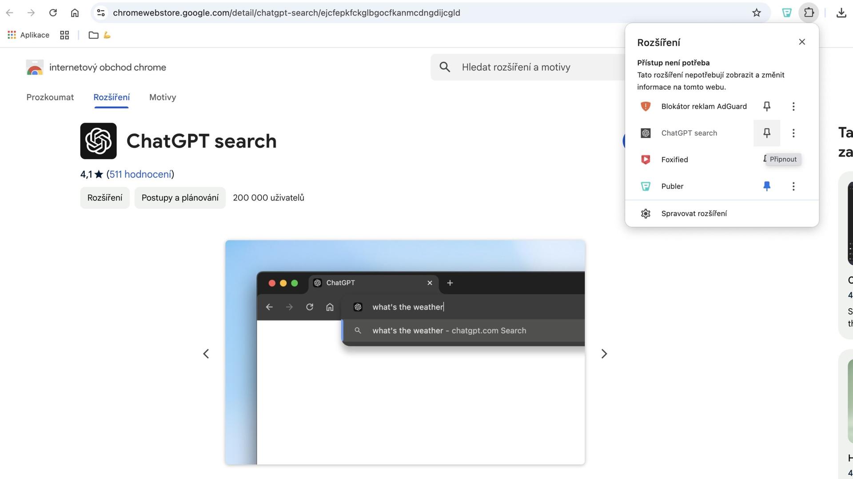Click the ChatGPT search icon in extensions list

(646, 133)
